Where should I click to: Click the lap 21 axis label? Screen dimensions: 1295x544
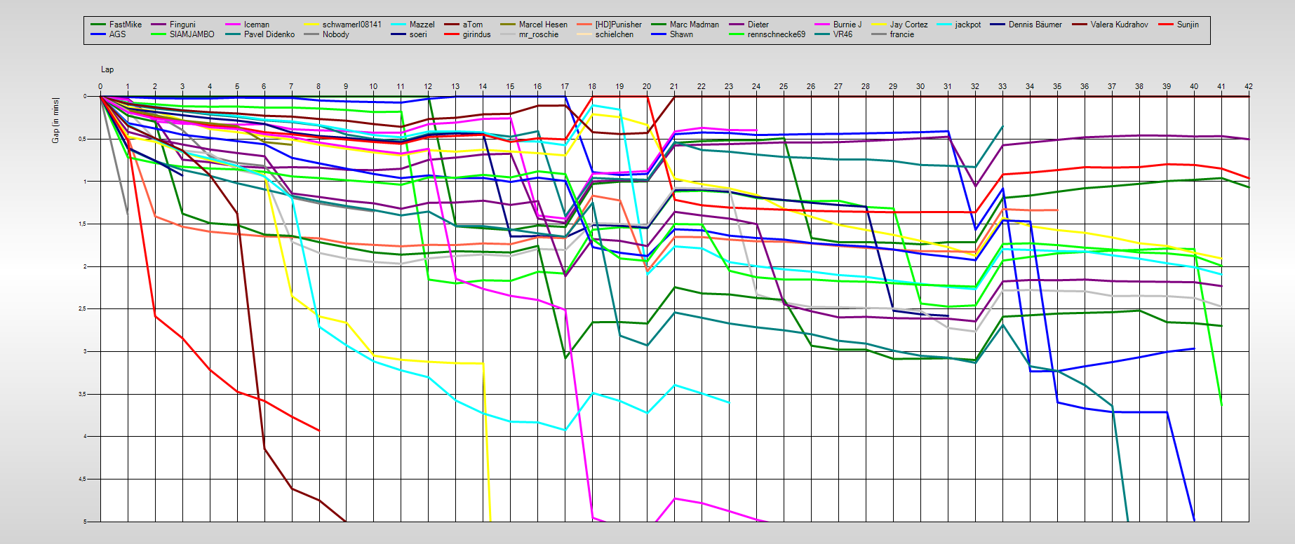tap(673, 86)
